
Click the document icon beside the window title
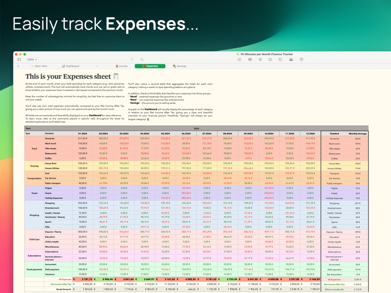click(x=238, y=54)
